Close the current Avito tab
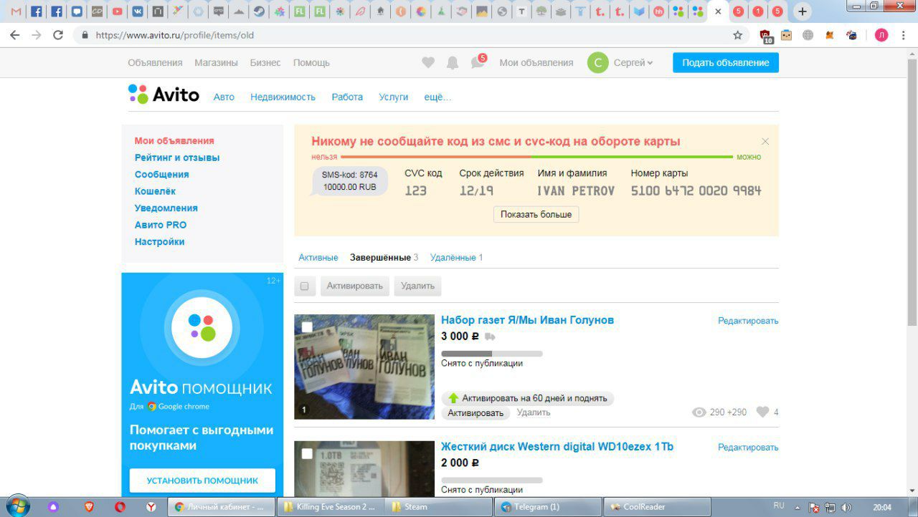Screen dimensions: 918x517 tap(716, 11)
